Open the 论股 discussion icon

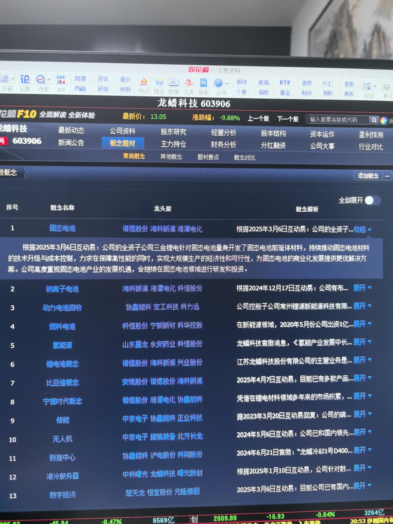tap(25, 83)
